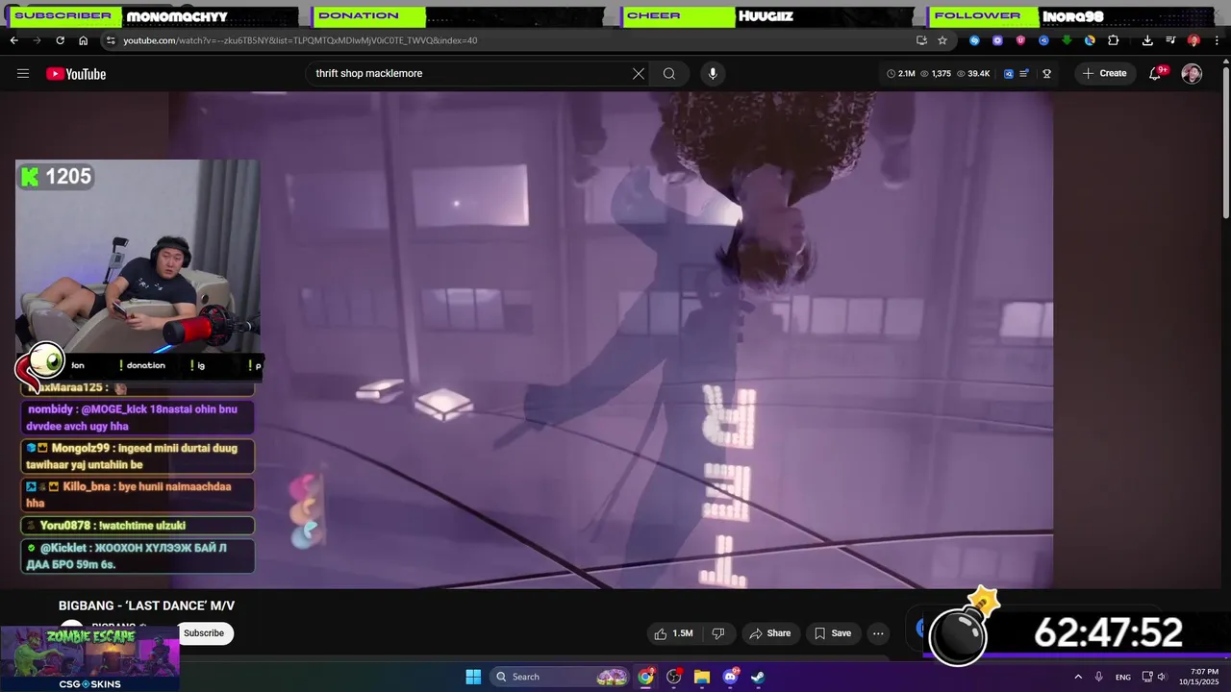Open OBS Studio from the taskbar
This screenshot has width=1231, height=692.
pos(674,677)
